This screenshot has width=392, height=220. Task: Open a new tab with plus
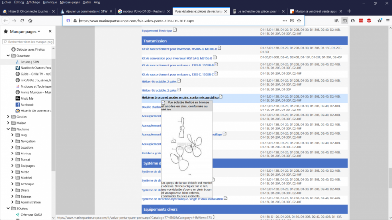[349, 11]
